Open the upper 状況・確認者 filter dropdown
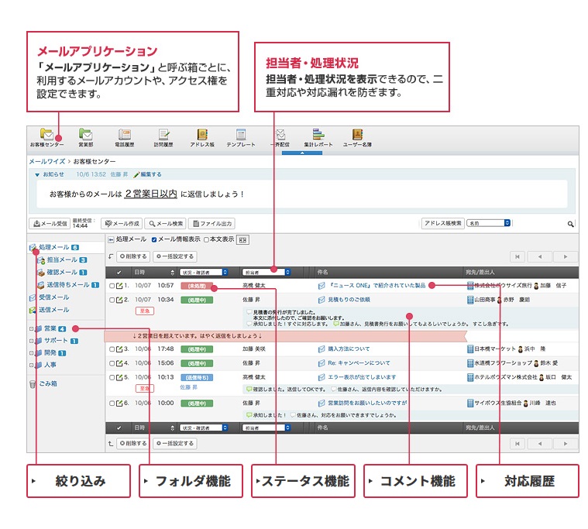Image resolution: width=588 pixels, height=529 pixels. pyautogui.click(x=204, y=273)
